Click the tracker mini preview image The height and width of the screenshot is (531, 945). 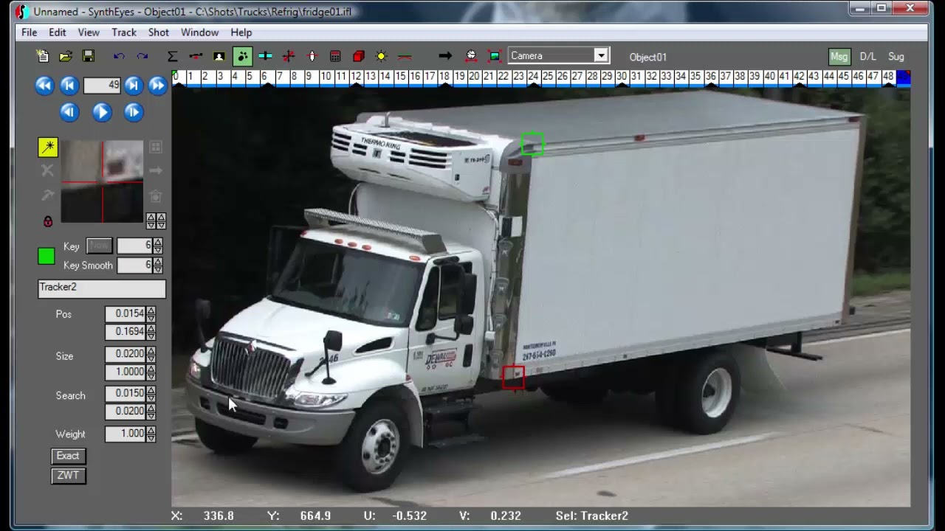[x=102, y=181]
